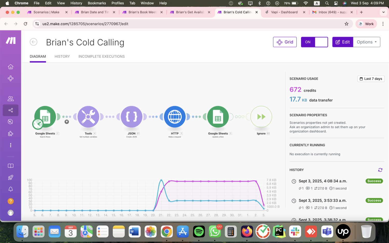
Task: Click the Edit scenario button
Action: tap(343, 42)
